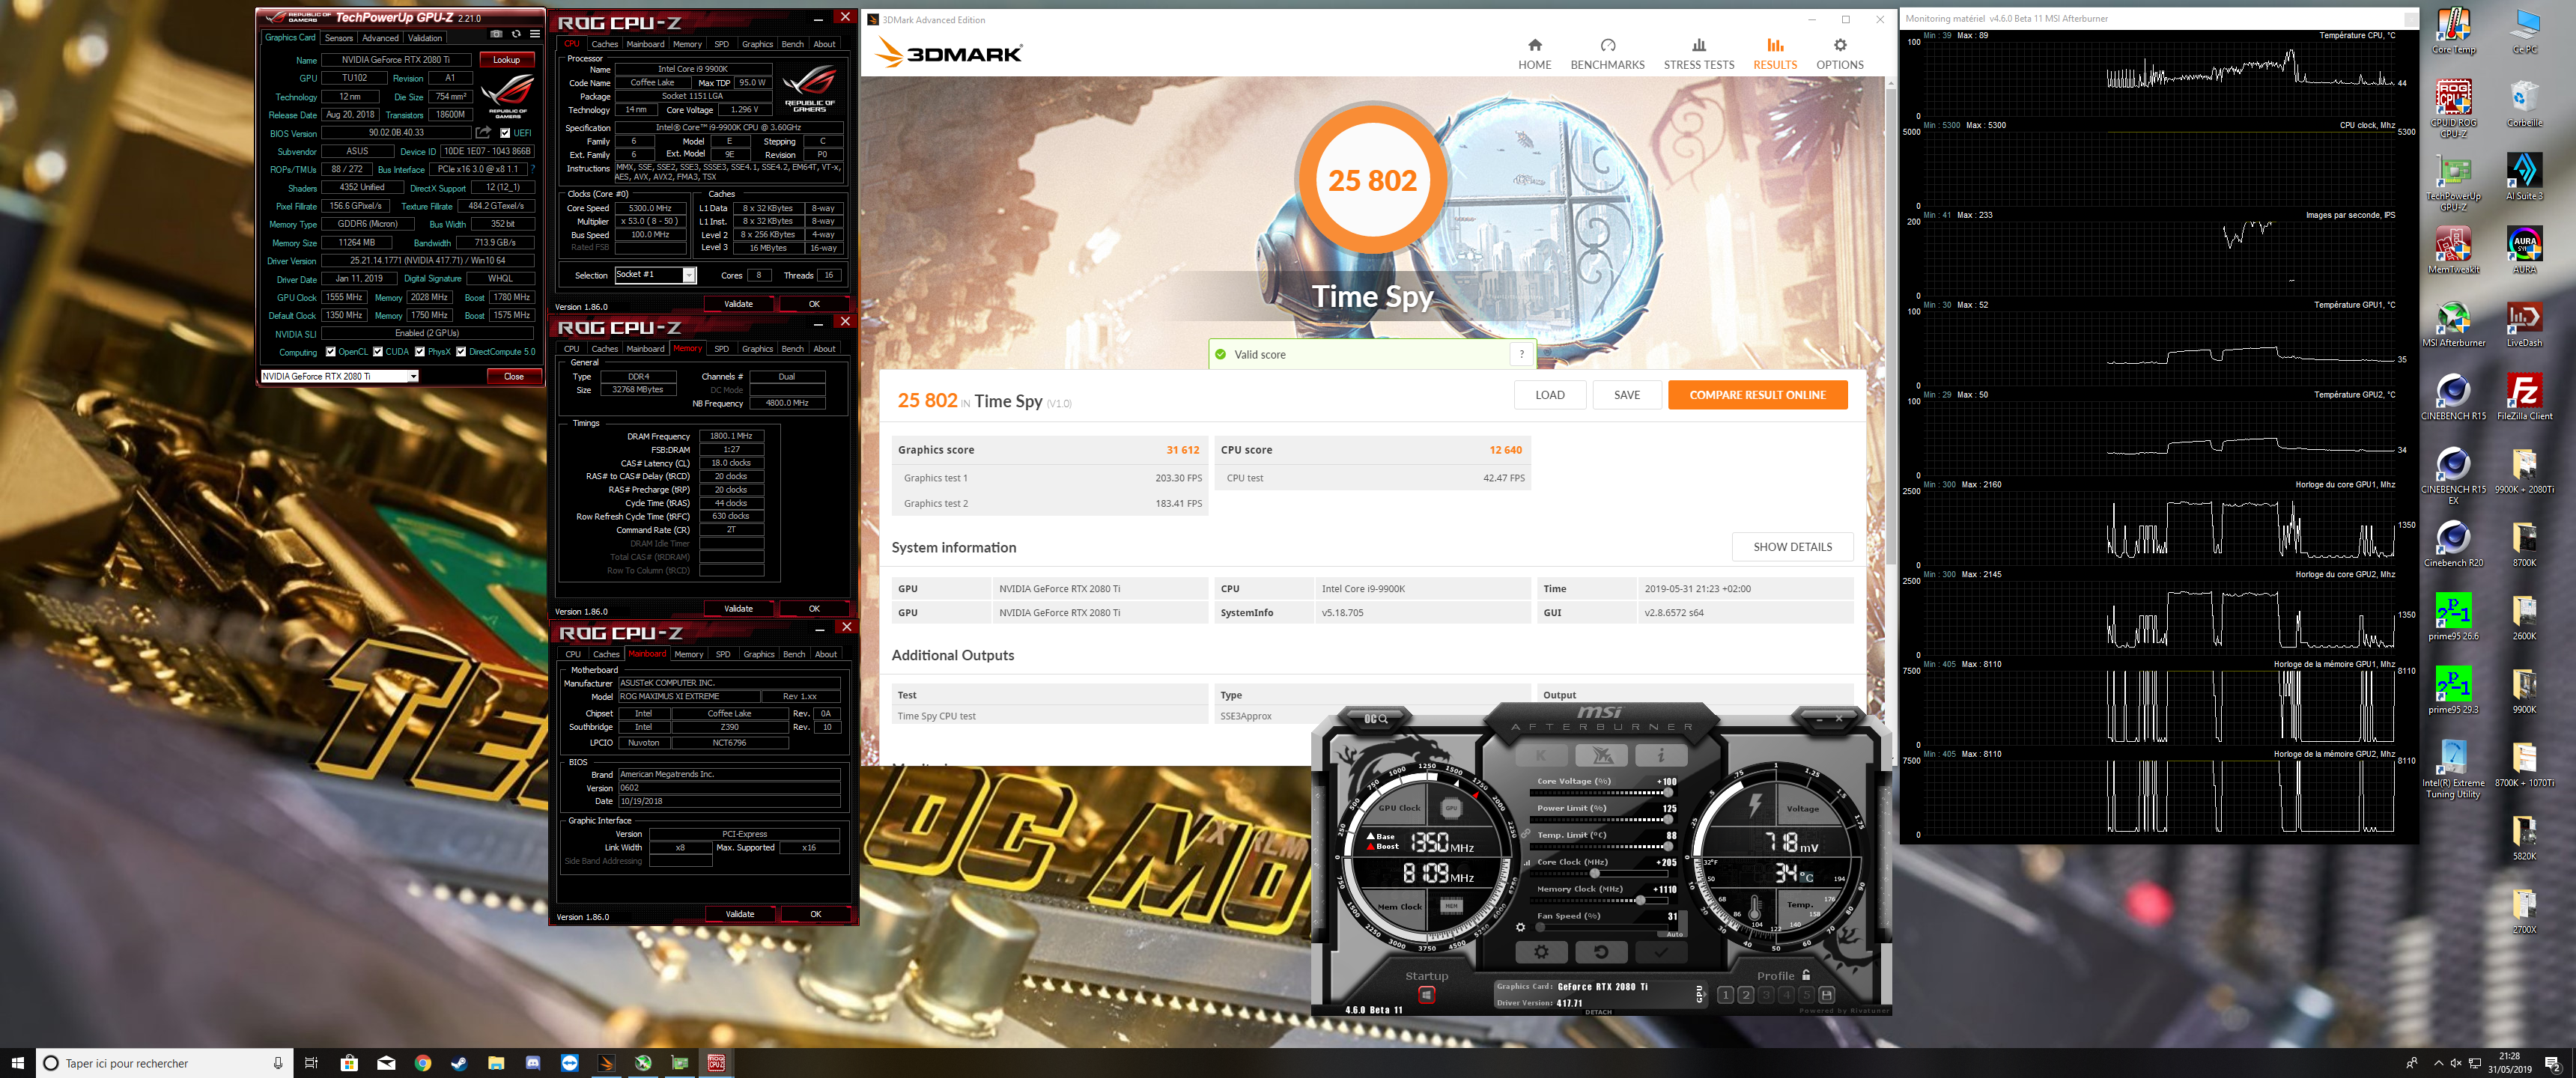The width and height of the screenshot is (2576, 1078).
Task: Open the Socket #1 selection dropdown in CPU-Z
Action: [655, 275]
